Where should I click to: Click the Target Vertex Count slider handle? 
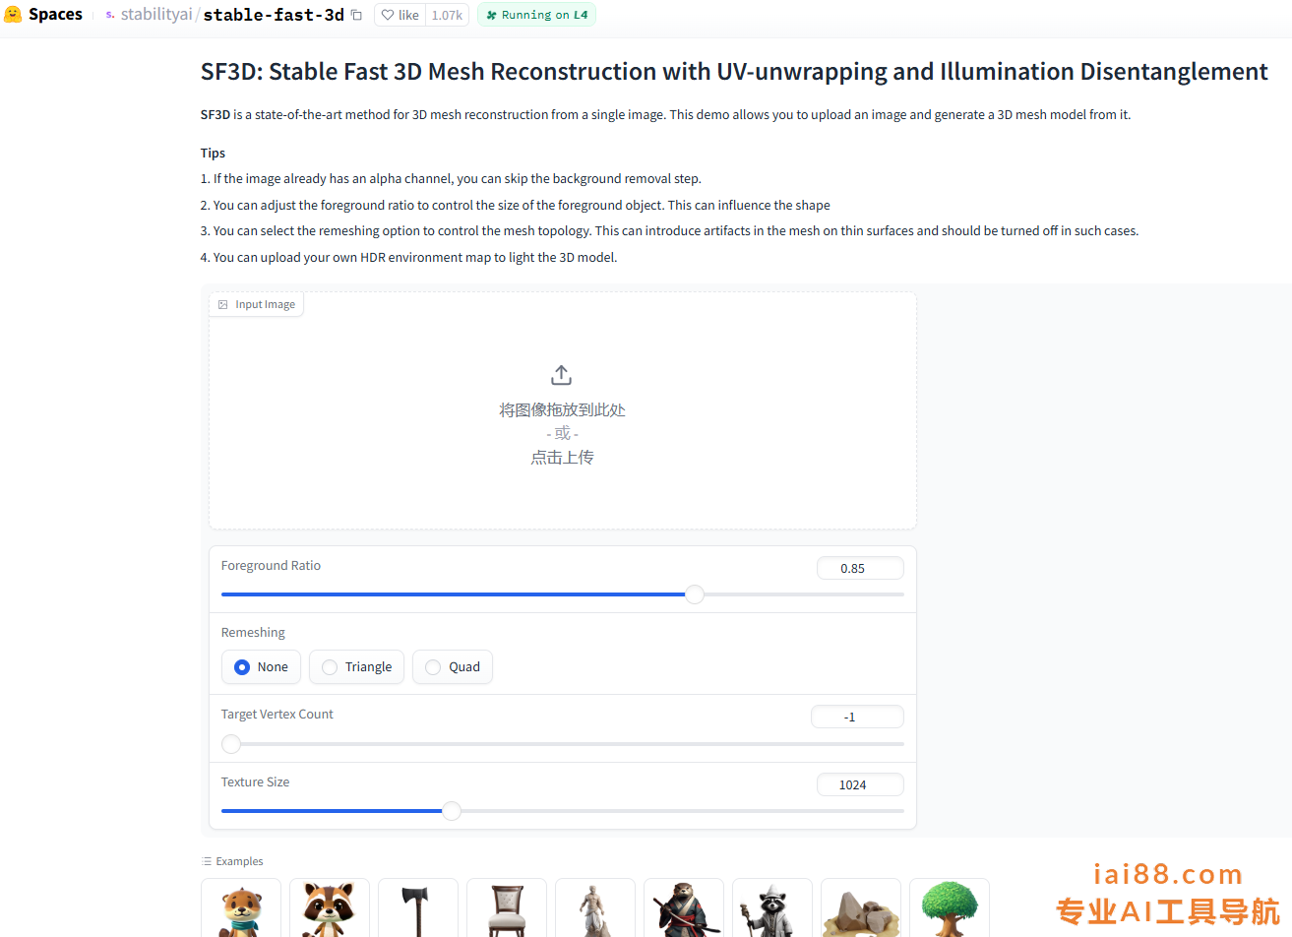click(x=231, y=744)
